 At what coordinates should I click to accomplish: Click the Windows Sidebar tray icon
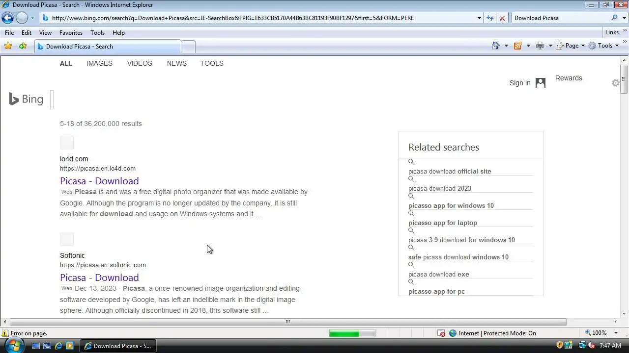click(x=569, y=346)
